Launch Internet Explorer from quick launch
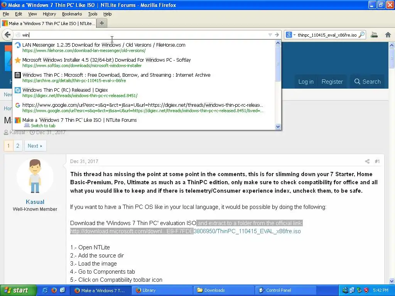 45,290
